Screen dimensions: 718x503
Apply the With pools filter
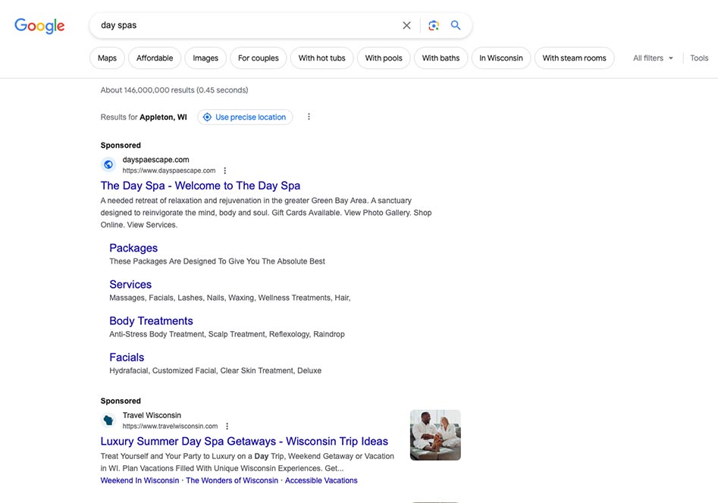pos(384,58)
